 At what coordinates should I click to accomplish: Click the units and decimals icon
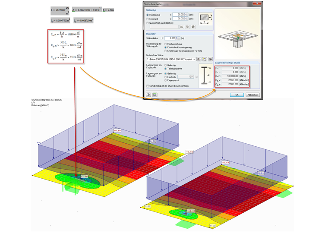click(155, 95)
